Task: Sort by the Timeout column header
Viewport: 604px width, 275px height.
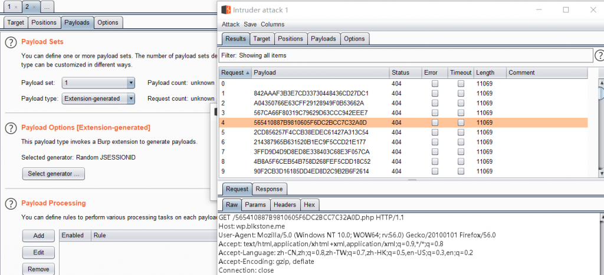Action: [461, 72]
